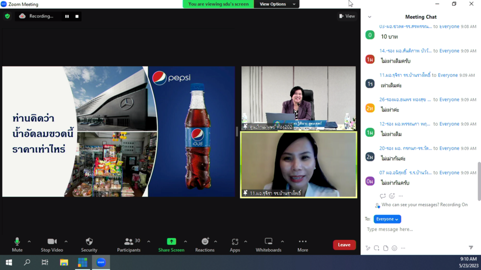Click 'You are viewing sdu's screen' banner
This screenshot has width=481, height=270.
pyautogui.click(x=218, y=4)
